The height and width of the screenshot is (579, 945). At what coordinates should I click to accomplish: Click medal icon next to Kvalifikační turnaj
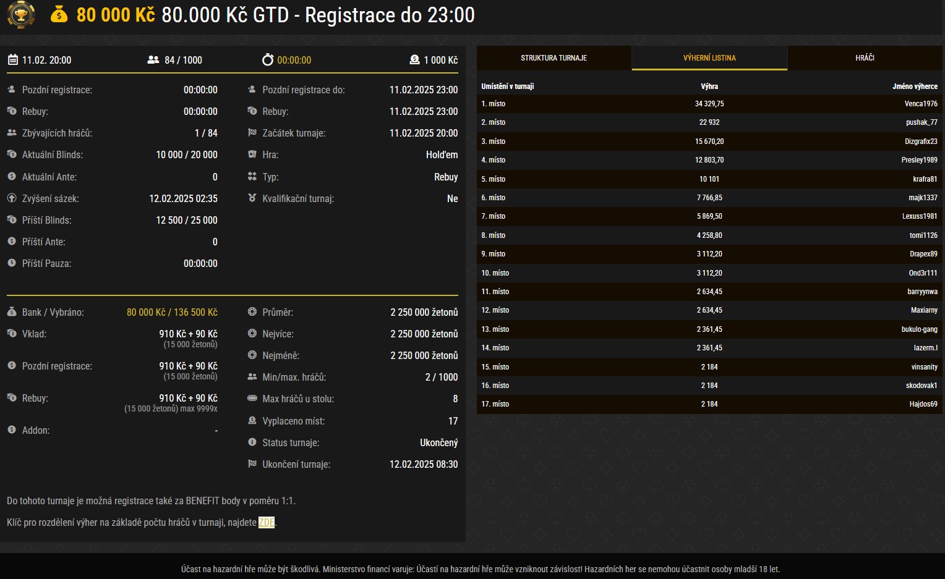(252, 198)
